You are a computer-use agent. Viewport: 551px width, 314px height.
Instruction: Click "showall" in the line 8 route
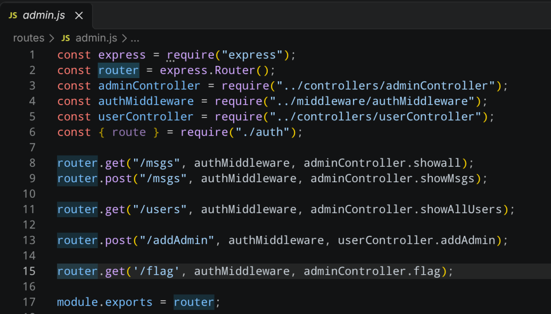pos(437,163)
